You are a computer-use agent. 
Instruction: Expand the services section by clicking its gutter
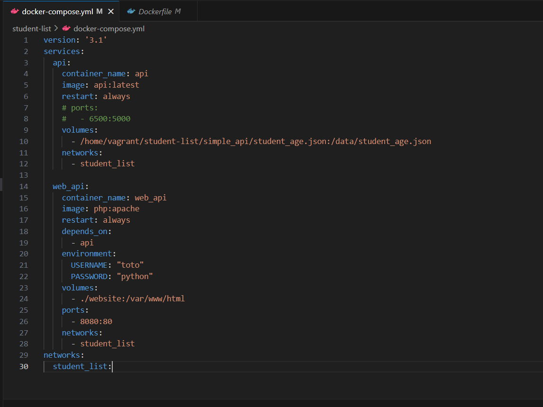pos(36,51)
